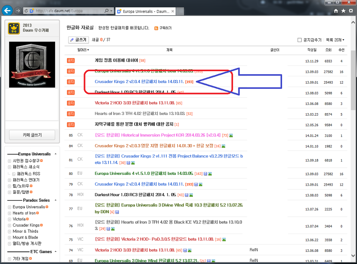Open the 패러독스 연대기 board
The width and height of the screenshot is (357, 264).
click(x=26, y=180)
